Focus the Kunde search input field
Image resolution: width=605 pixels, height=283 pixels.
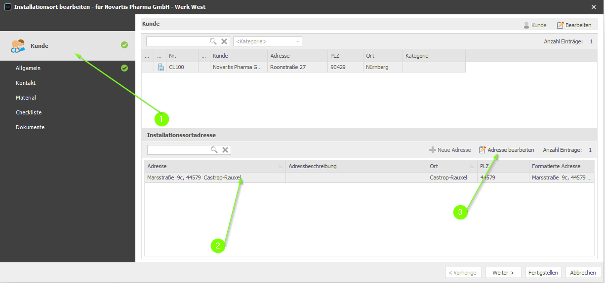178,41
